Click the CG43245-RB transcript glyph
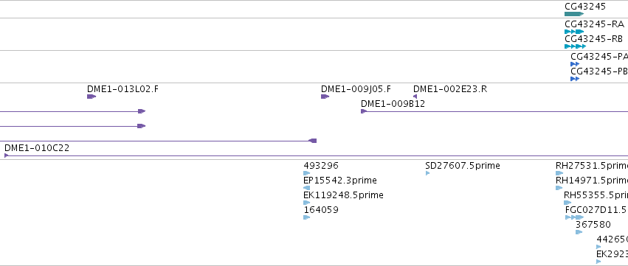This screenshot has width=628, height=266. tap(575, 46)
